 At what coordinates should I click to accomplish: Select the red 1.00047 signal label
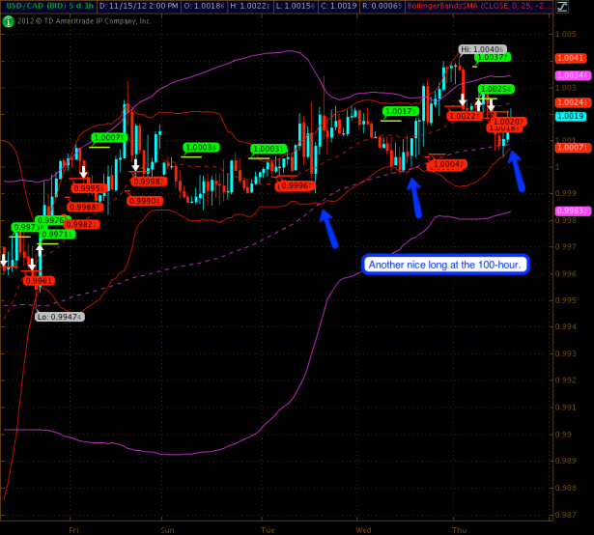pos(448,164)
